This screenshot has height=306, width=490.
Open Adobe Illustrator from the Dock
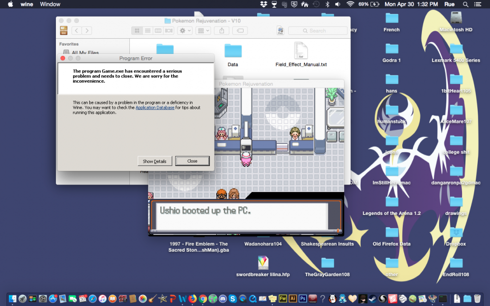point(293,299)
